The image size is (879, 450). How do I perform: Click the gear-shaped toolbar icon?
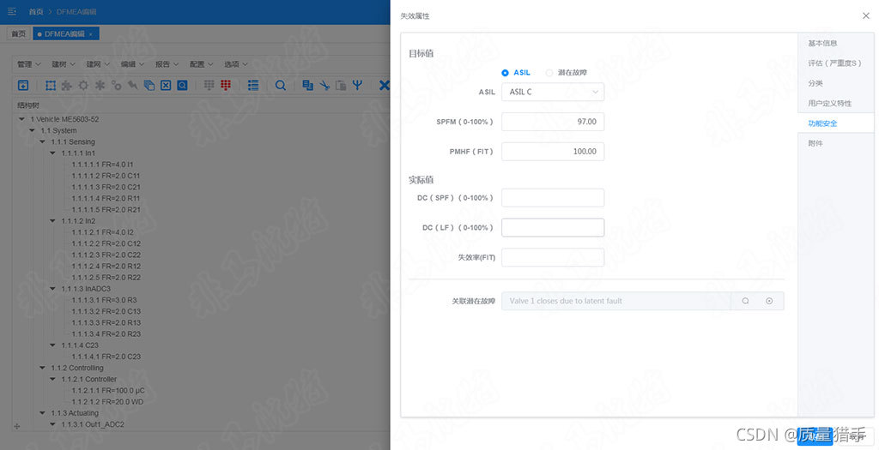tap(83, 85)
